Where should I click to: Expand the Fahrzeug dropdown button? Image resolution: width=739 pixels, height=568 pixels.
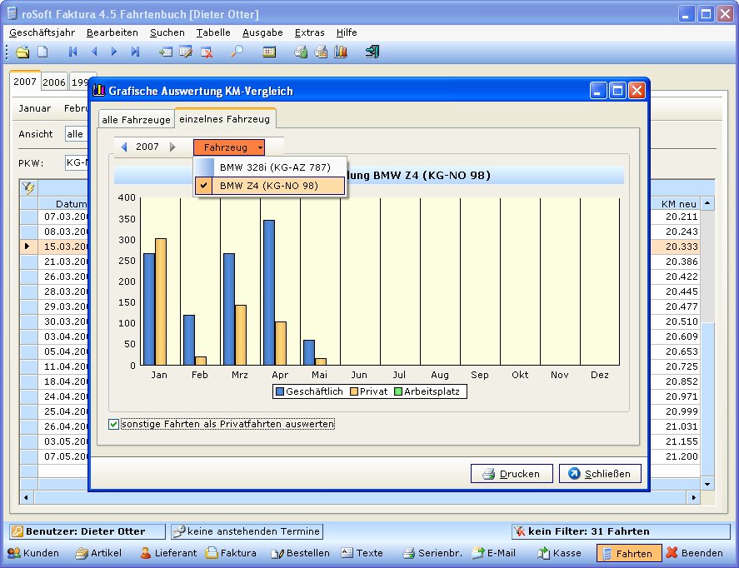point(229,147)
